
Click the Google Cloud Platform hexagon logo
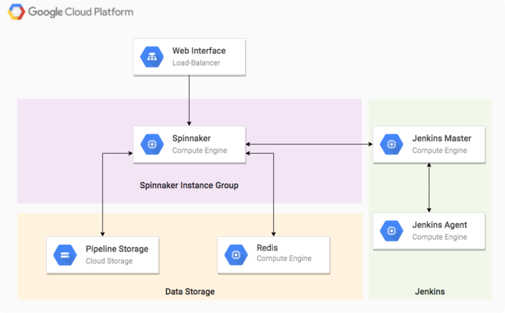[x=17, y=12]
